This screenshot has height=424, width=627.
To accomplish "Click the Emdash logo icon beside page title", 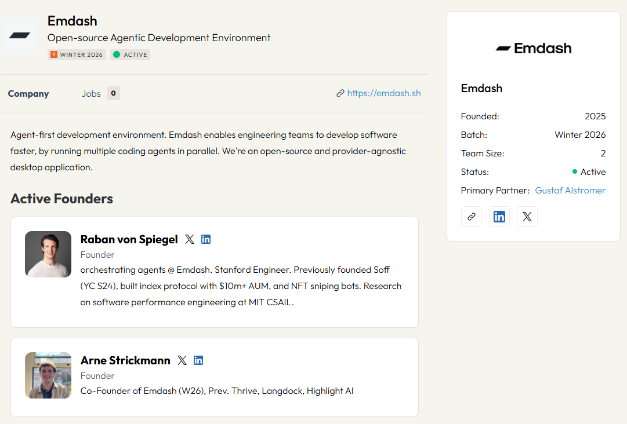I will (x=20, y=35).
